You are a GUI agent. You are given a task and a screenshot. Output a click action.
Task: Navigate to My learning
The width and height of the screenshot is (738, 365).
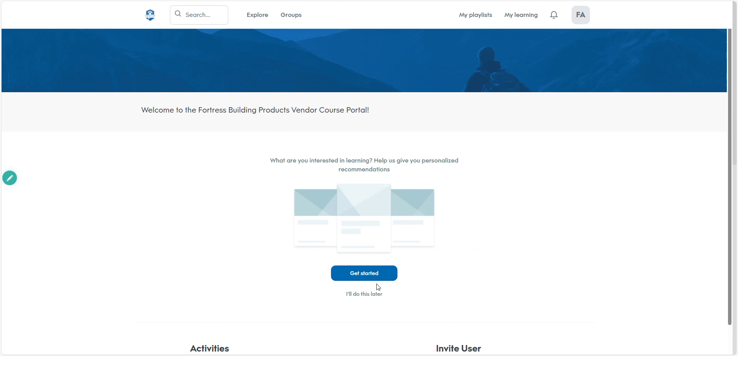point(520,15)
